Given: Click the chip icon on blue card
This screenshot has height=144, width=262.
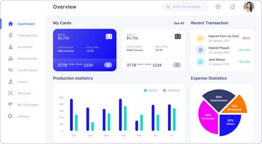Looking at the screenshot, I should (x=109, y=37).
